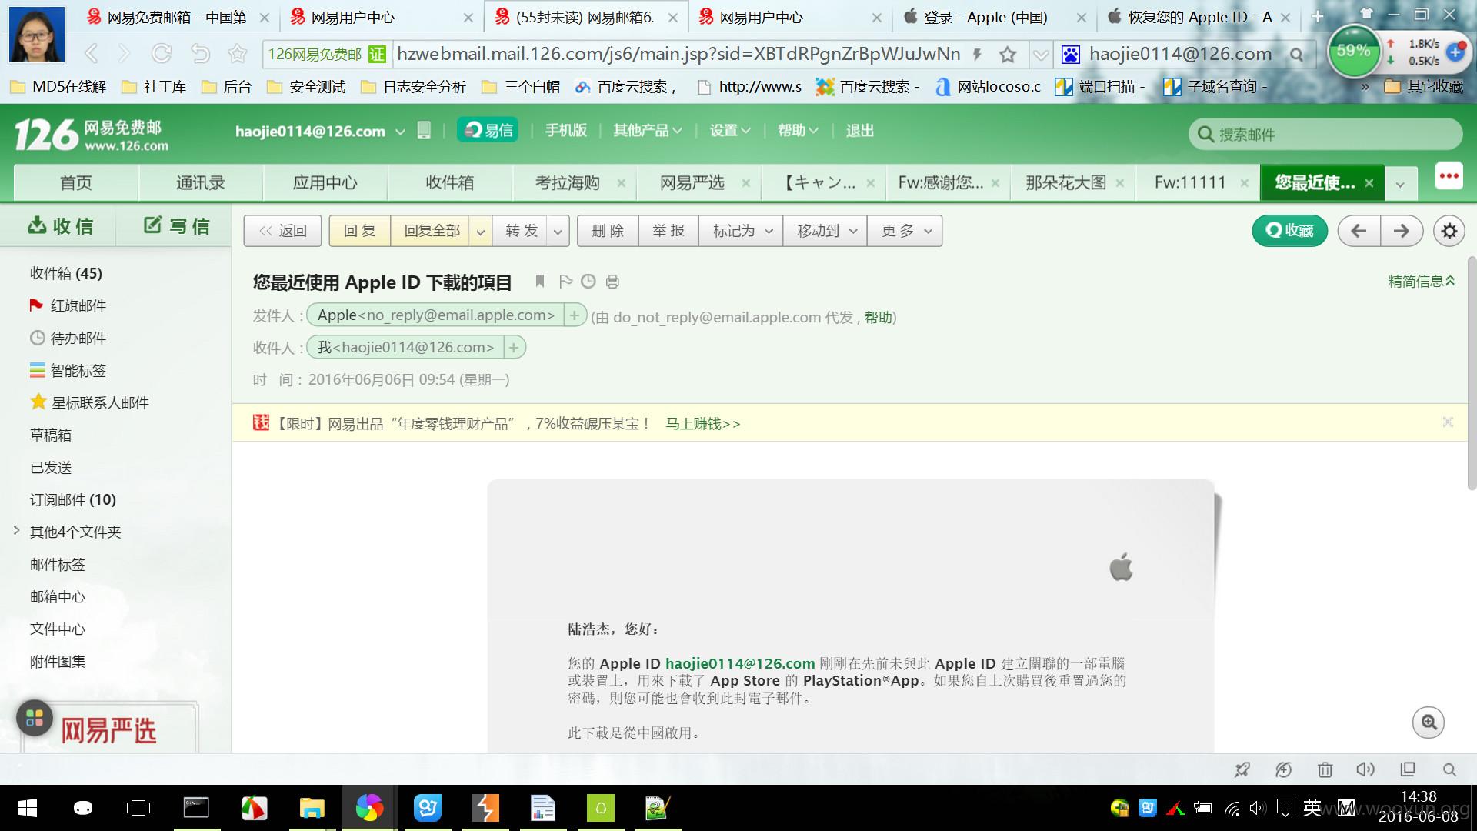Open the 移动到 dropdown
The height and width of the screenshot is (831, 1477).
825,231
